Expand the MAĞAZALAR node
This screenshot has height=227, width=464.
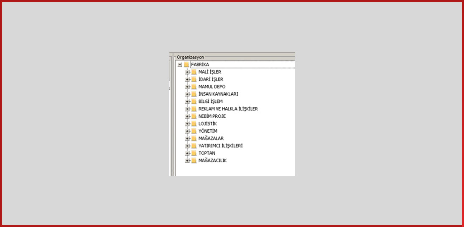pos(187,139)
